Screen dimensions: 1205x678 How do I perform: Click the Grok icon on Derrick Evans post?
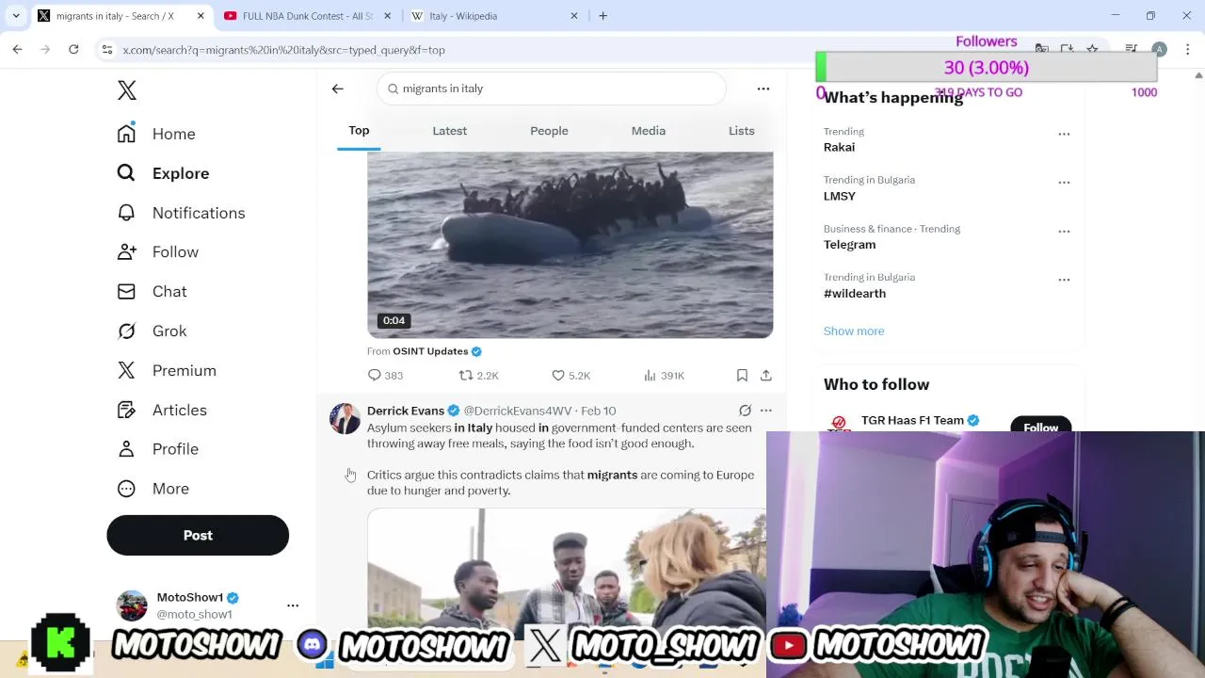coord(745,411)
